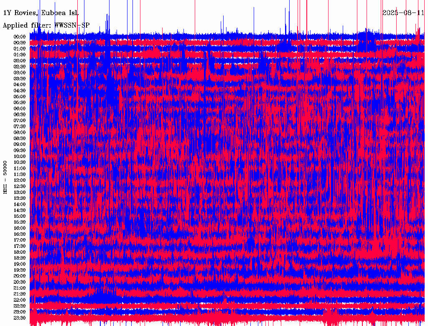This screenshot has width=428, height=326.
Task: Click the vertical 'HHZ - 50000' axis label
Action: pyautogui.click(x=5, y=177)
